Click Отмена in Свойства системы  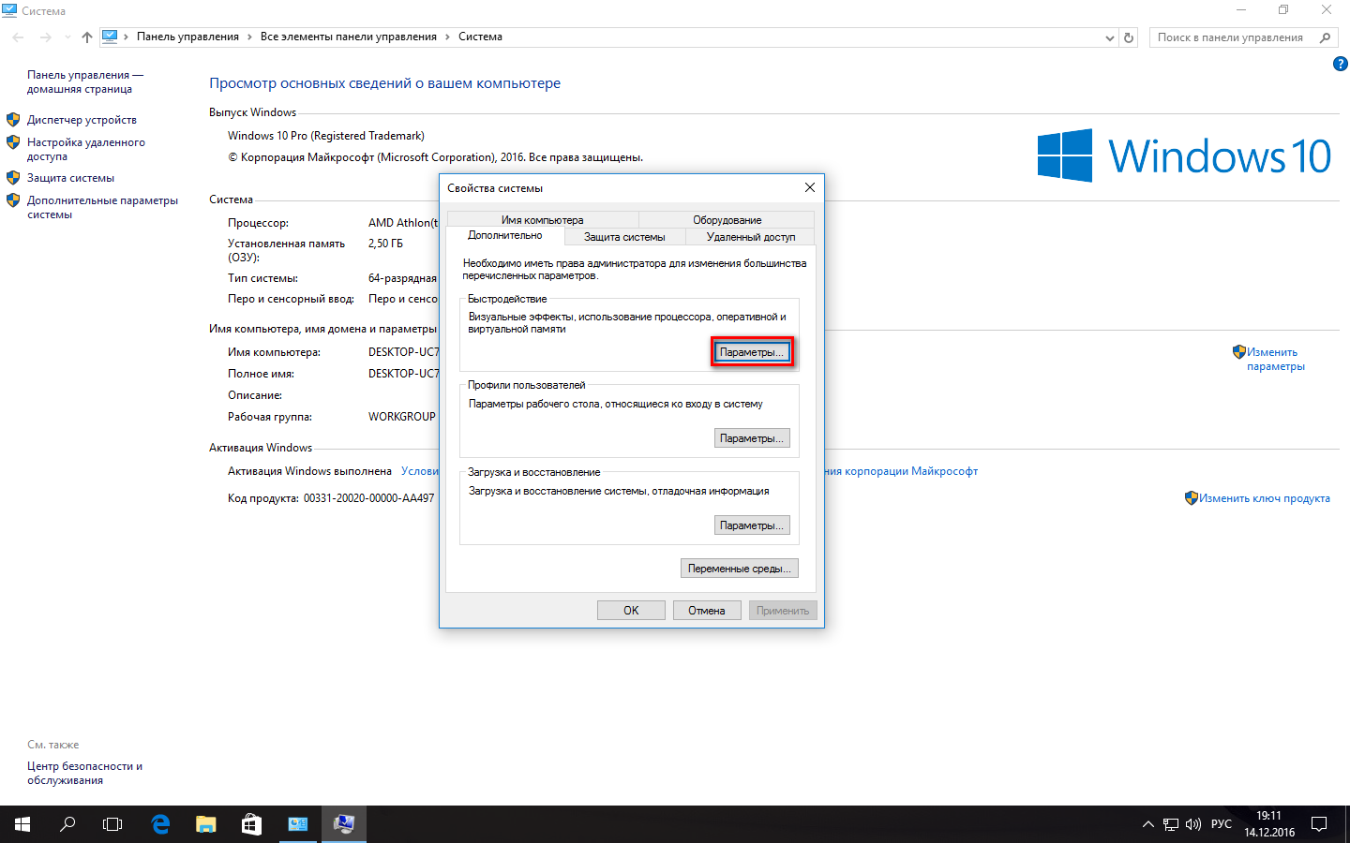707,611
